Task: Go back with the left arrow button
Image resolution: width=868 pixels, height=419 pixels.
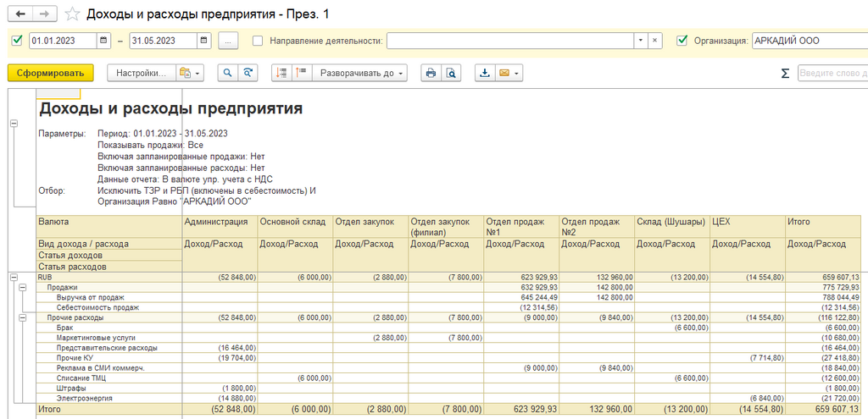Action: tap(21, 14)
